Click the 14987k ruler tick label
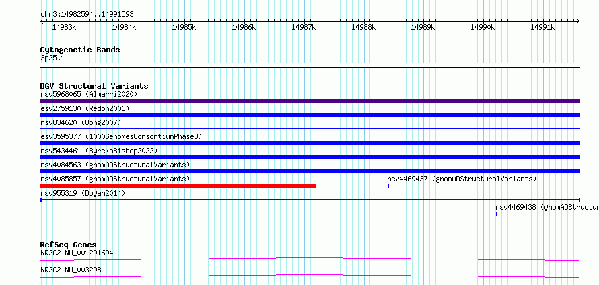Screen dimensions: 599x285 point(304,27)
